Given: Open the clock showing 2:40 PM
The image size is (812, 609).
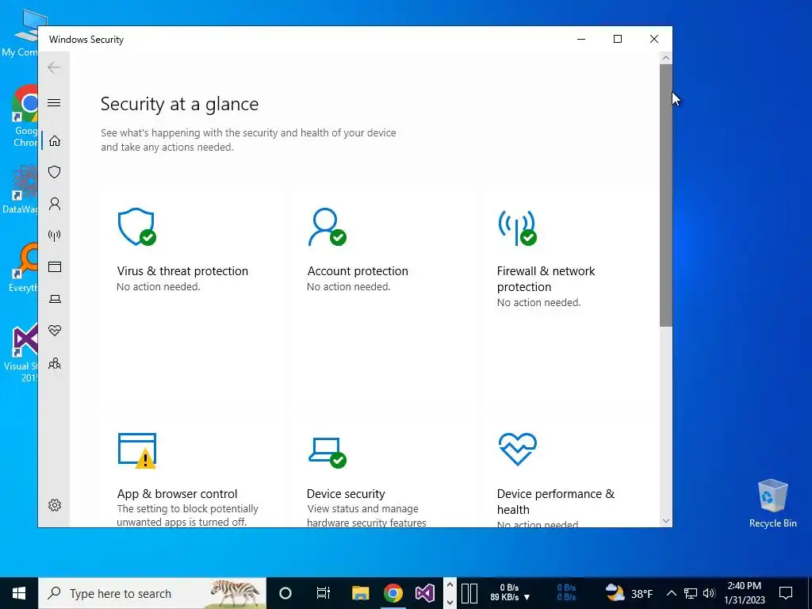Looking at the screenshot, I should pos(745,593).
